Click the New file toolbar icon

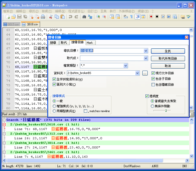(x=8, y=17)
